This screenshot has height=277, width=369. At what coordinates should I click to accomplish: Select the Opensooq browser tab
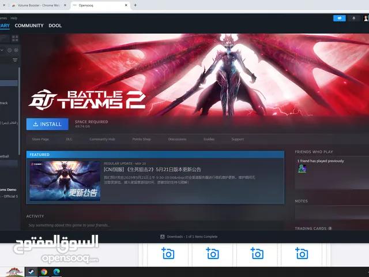[100, 5]
